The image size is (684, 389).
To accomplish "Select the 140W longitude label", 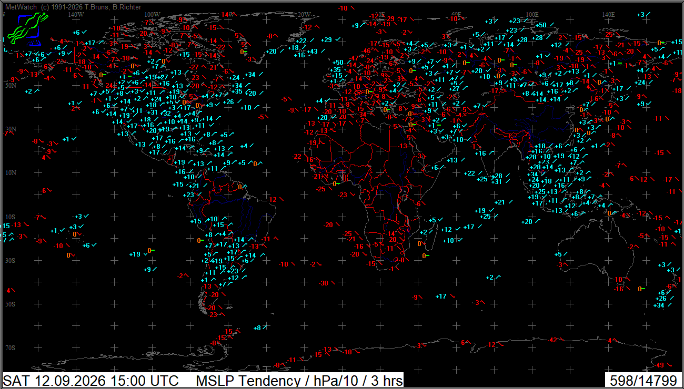I will pyautogui.click(x=76, y=15).
